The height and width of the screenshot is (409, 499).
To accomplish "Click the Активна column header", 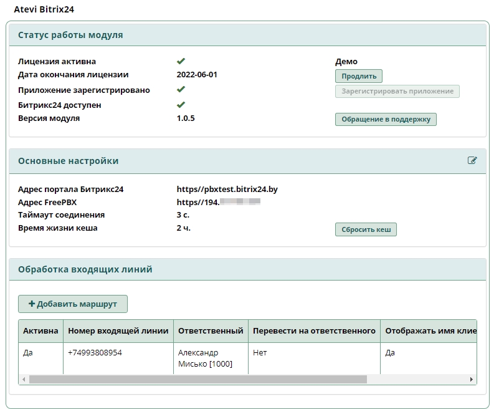I will click(x=40, y=331).
